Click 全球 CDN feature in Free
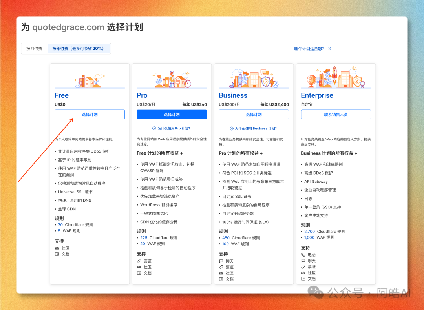This screenshot has height=310, width=424. click(x=67, y=209)
